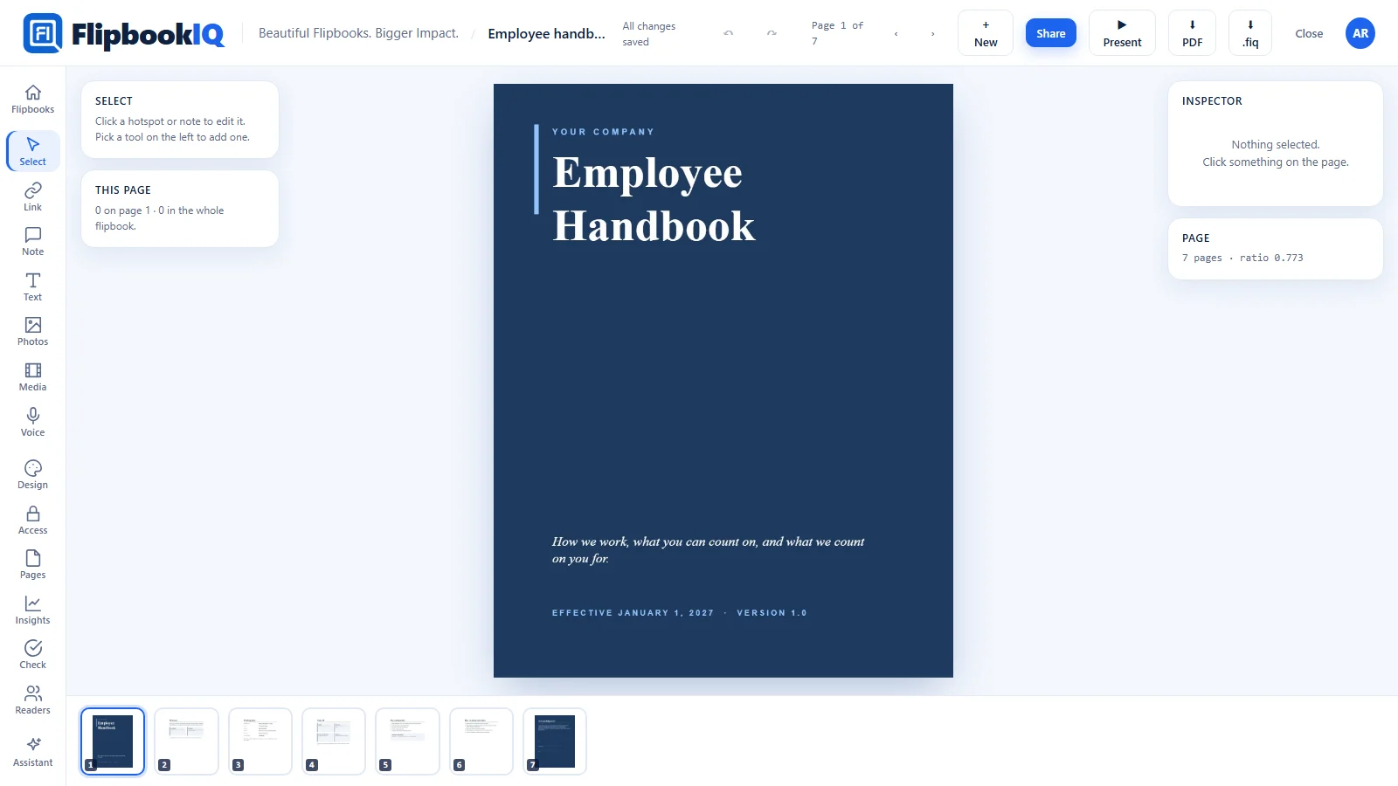Click the blue Share button
Viewport: 1398px width, 786px height.
(x=1051, y=33)
